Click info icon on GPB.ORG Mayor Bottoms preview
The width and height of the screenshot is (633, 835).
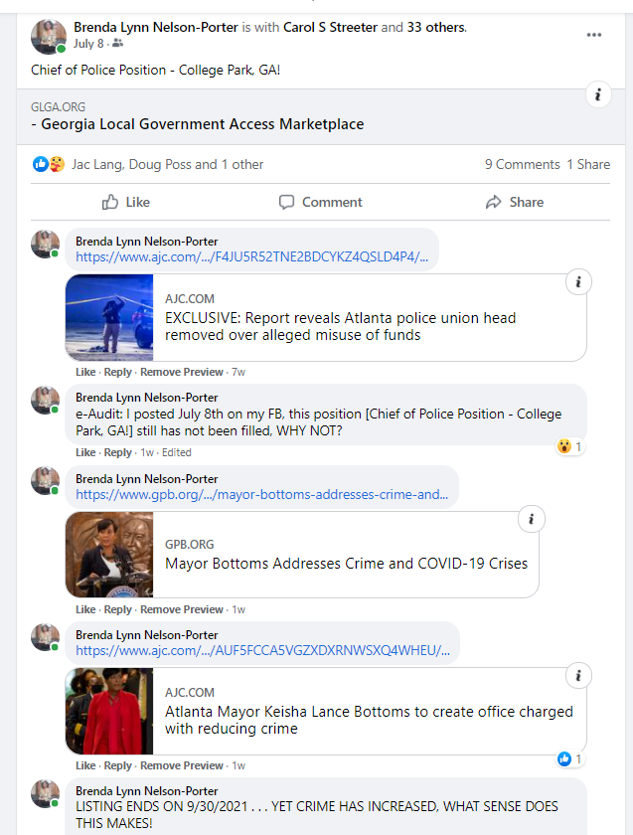coord(531,519)
